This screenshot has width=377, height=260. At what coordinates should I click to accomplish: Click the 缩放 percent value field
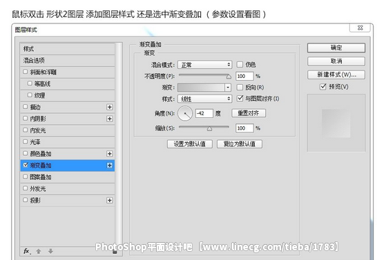(x=244, y=128)
